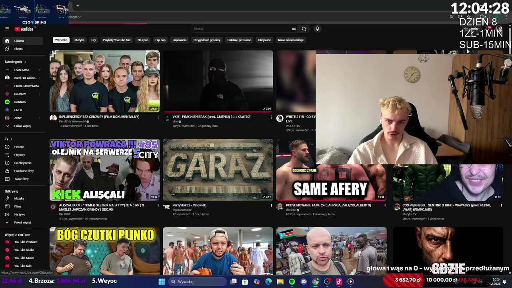512x288 pixels.
Task: Select the Wszystko filter chip
Action: click(x=61, y=40)
